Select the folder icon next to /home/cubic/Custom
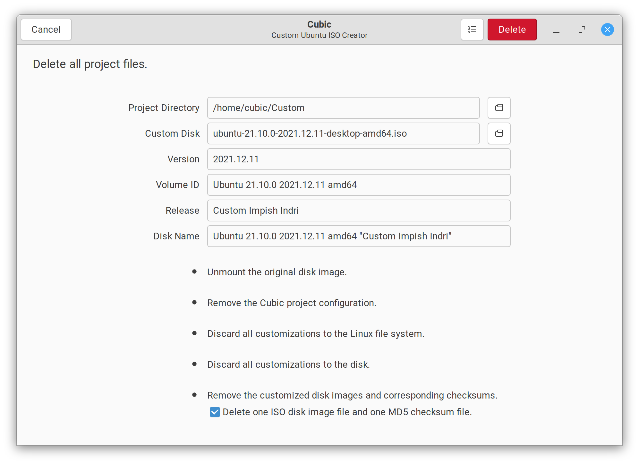 499,108
